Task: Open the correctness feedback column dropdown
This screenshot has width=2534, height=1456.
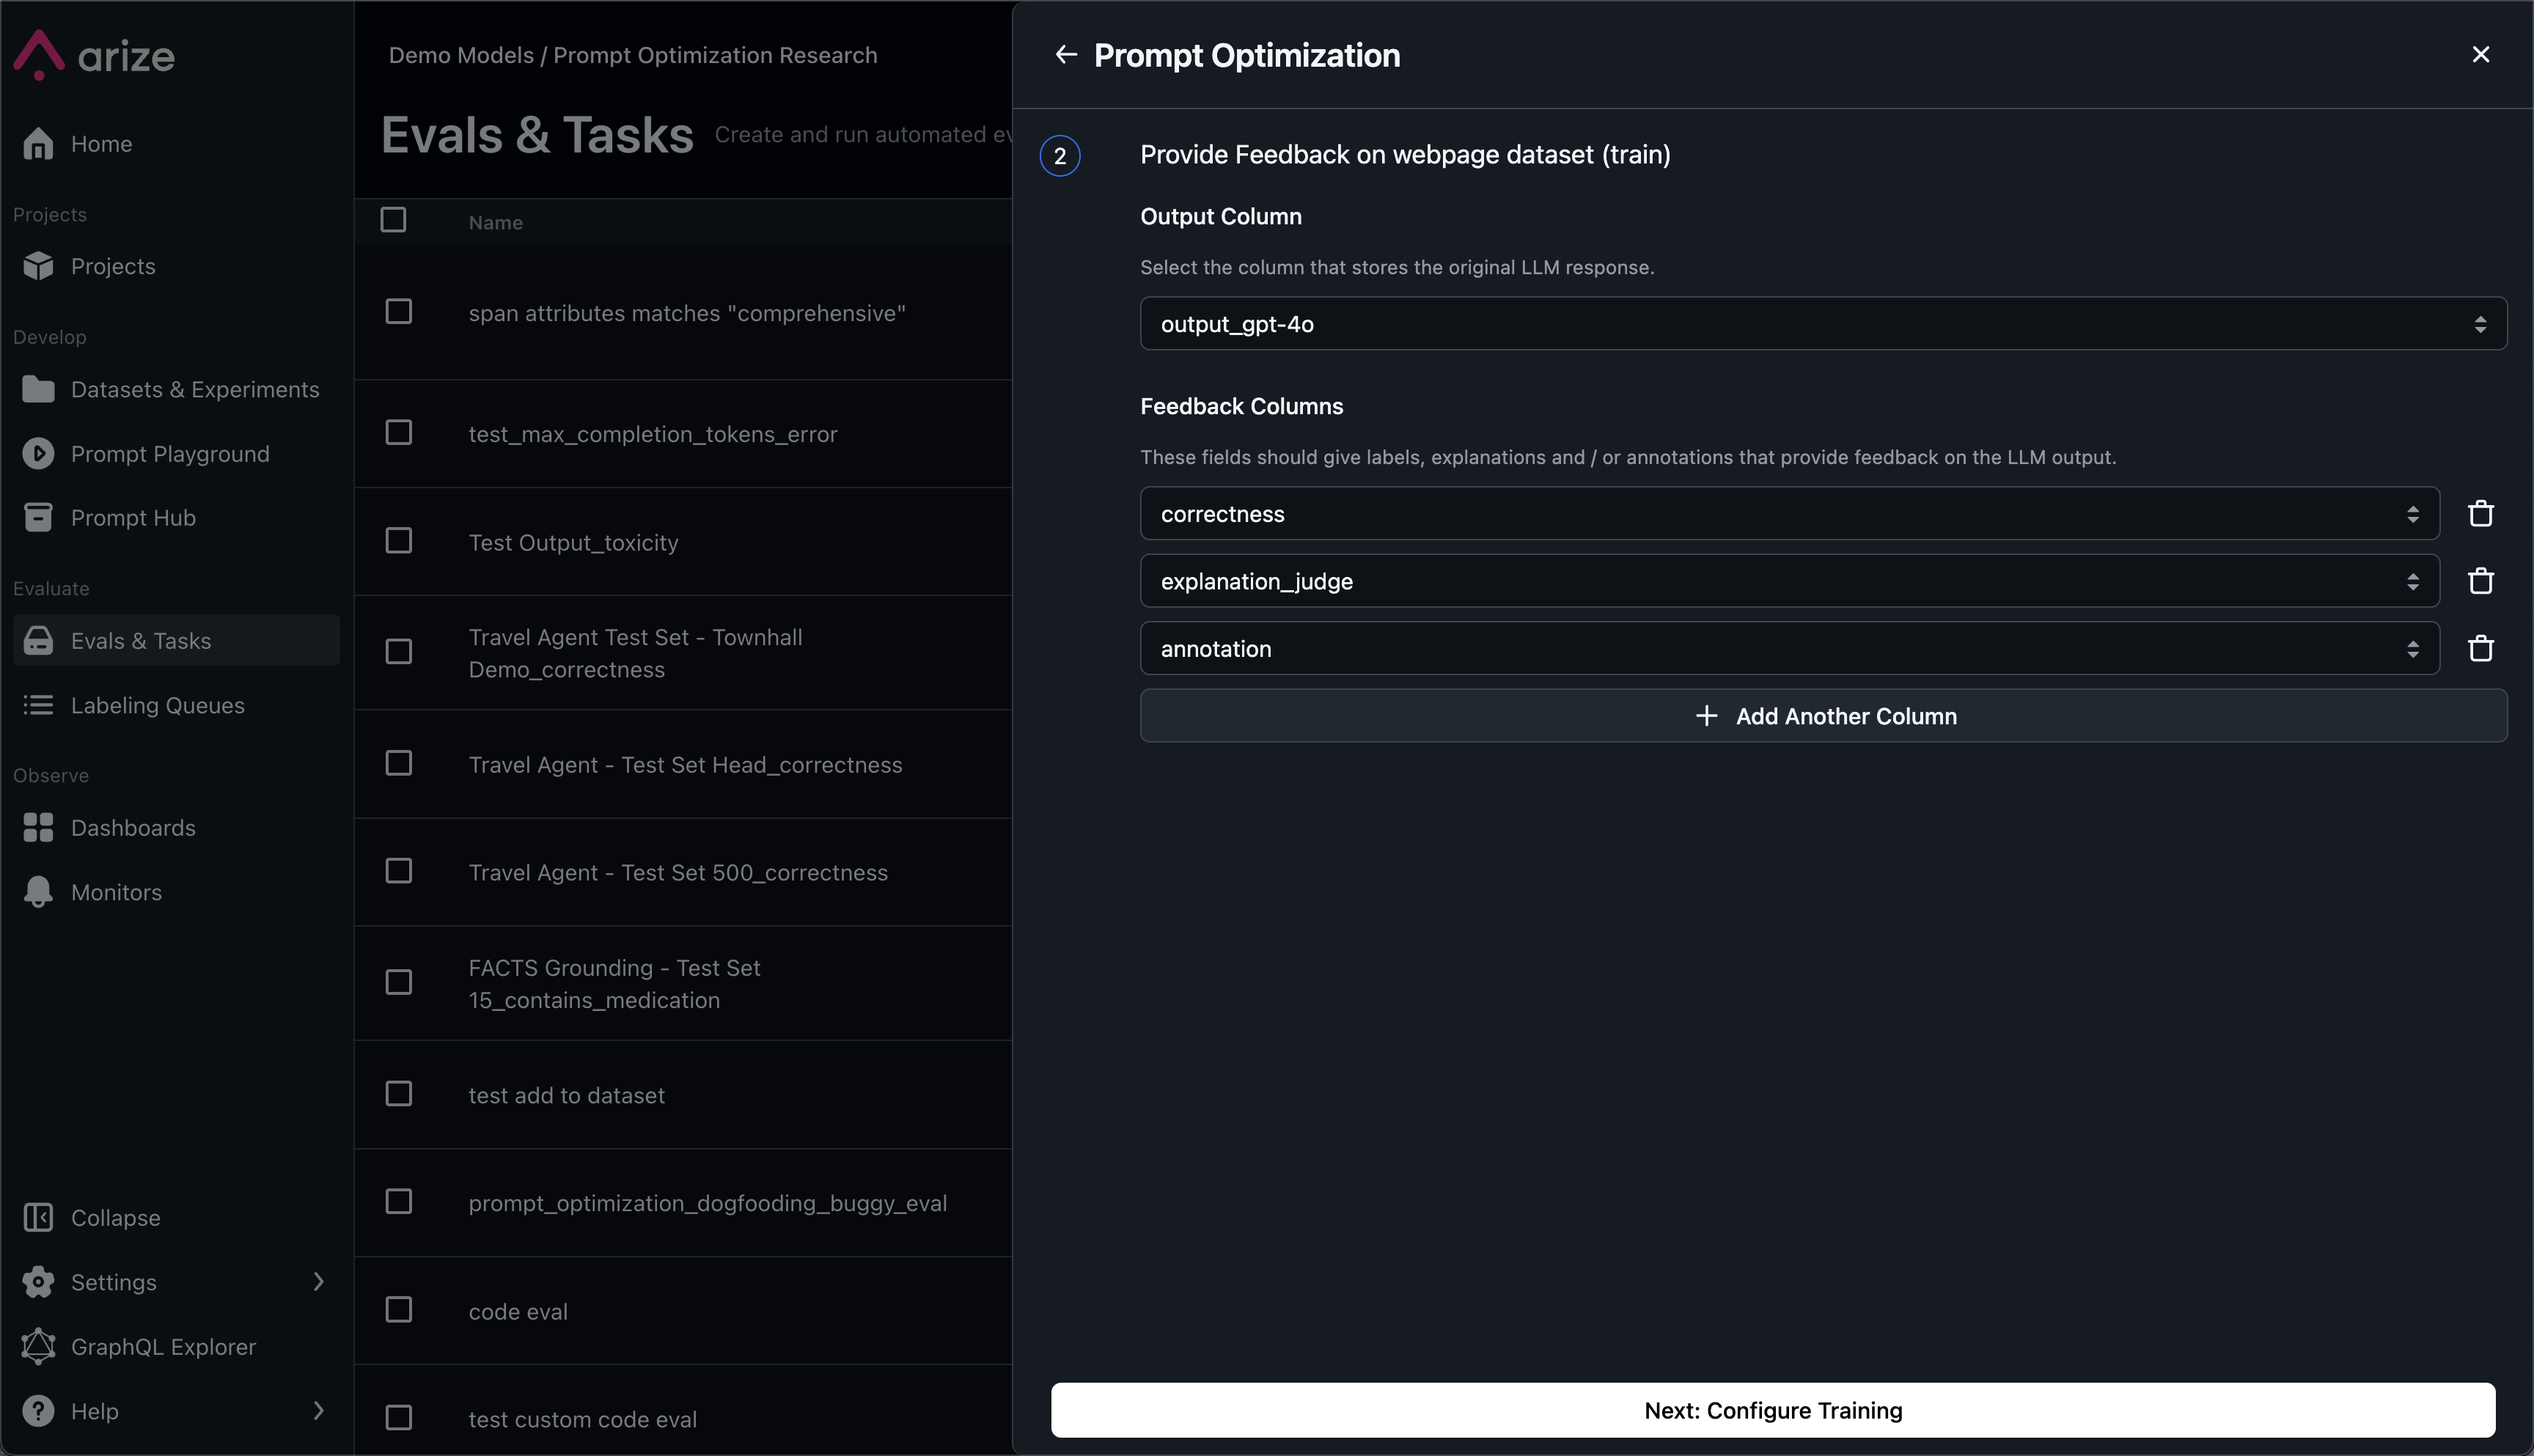Action: (x=1790, y=514)
